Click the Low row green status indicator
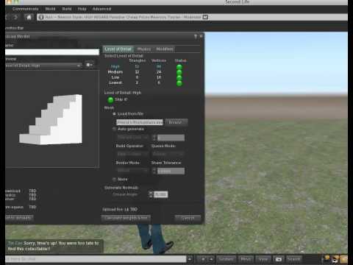This screenshot has height=265, width=353. [179, 77]
